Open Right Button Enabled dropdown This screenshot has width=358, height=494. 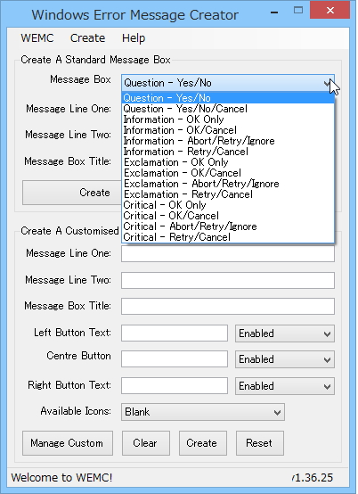(285, 386)
